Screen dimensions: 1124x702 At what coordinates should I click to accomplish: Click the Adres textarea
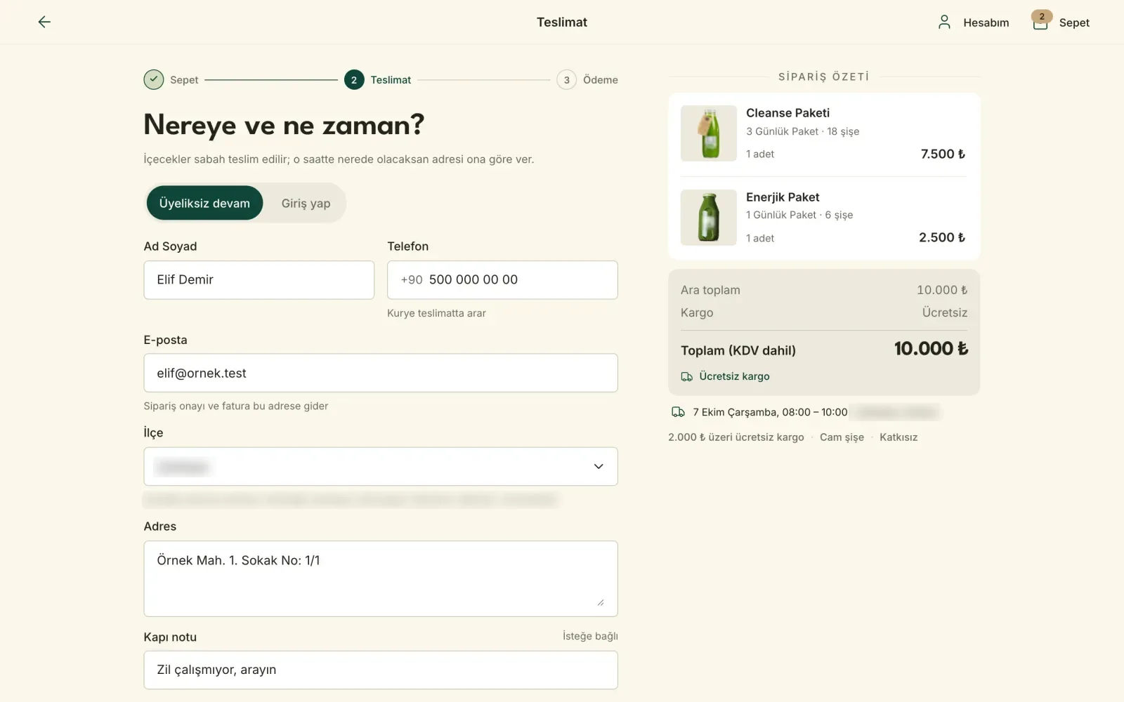coord(381,579)
